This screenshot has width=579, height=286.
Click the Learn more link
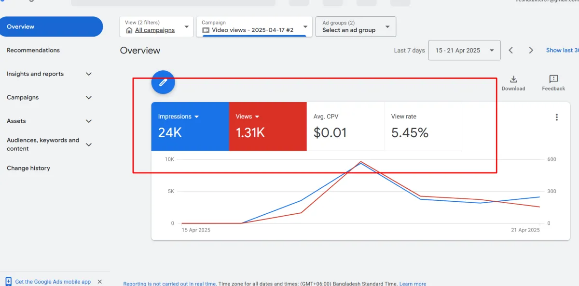click(x=413, y=284)
